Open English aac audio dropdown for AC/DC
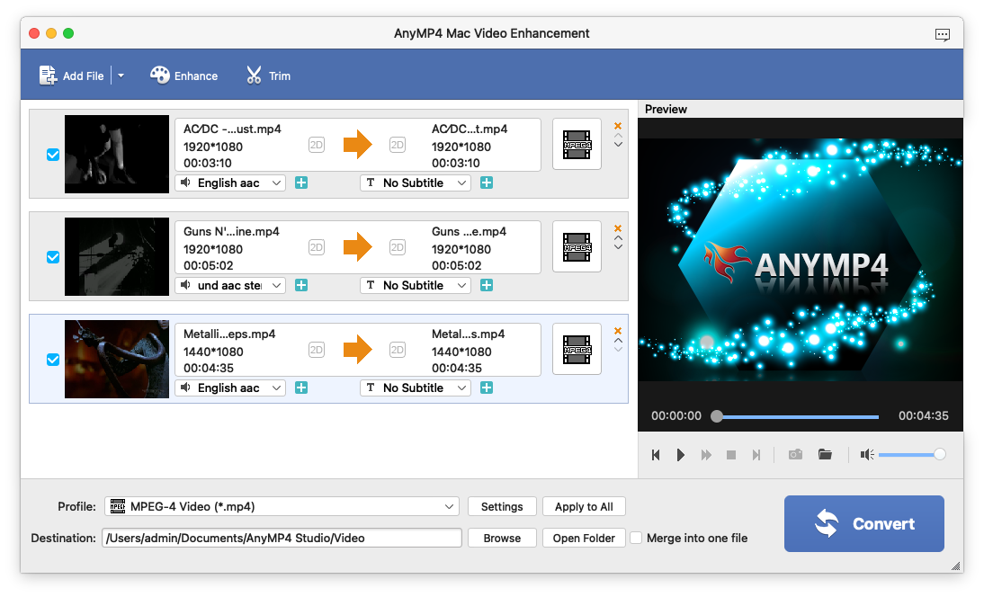This screenshot has width=984, height=597. click(x=230, y=183)
